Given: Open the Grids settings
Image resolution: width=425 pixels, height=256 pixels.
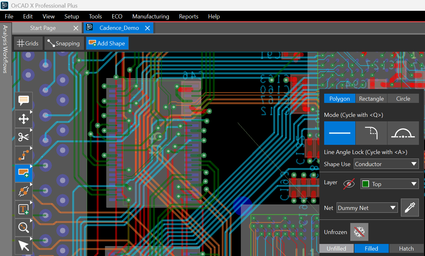Looking at the screenshot, I should 28,44.
